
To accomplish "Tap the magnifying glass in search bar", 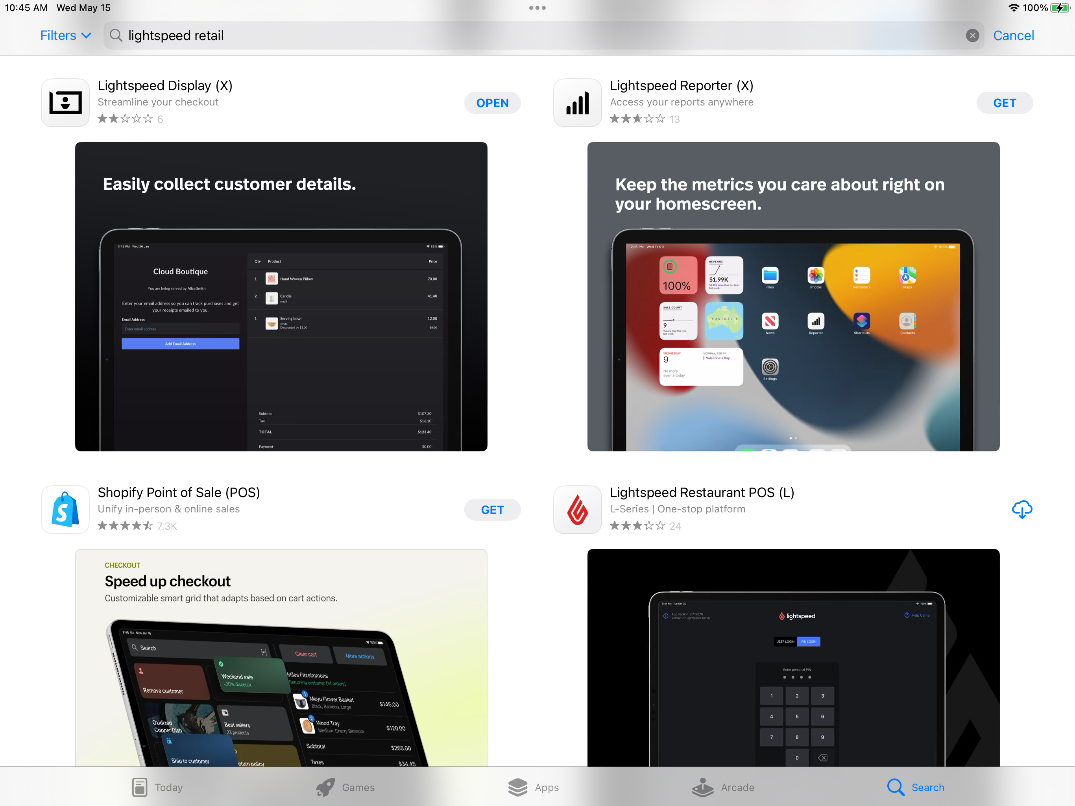I will (x=116, y=35).
